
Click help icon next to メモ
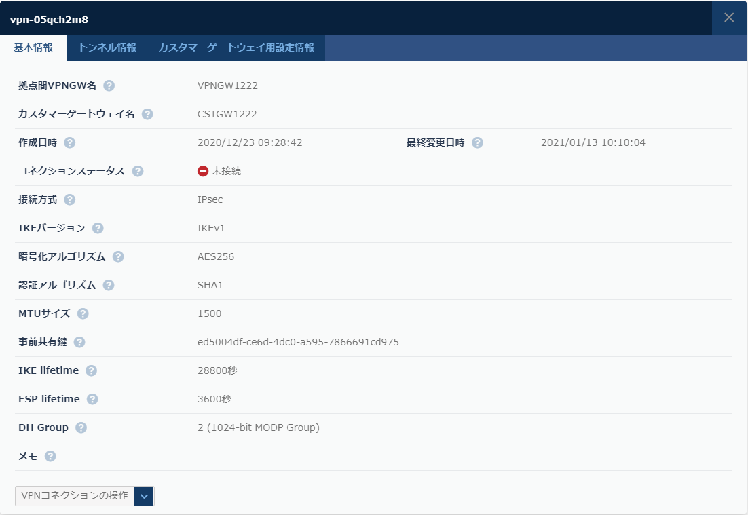pyautogui.click(x=50, y=457)
